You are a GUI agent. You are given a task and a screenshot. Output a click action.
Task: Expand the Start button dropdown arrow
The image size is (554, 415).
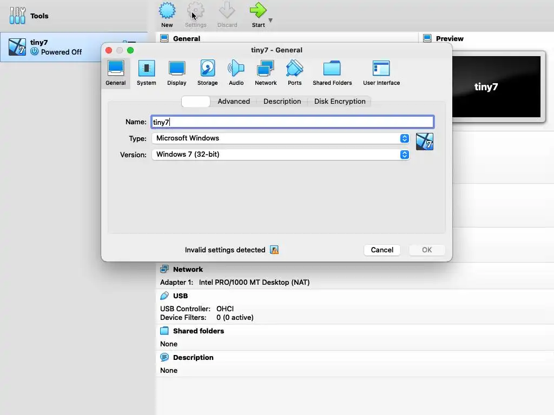pos(271,21)
